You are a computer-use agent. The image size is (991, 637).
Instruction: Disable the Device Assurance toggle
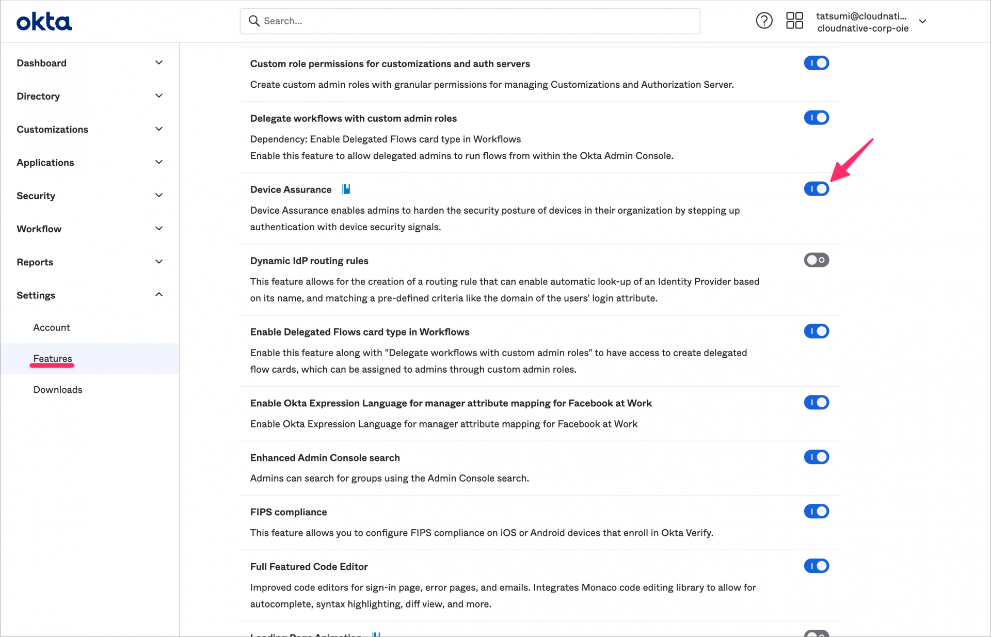click(x=816, y=188)
